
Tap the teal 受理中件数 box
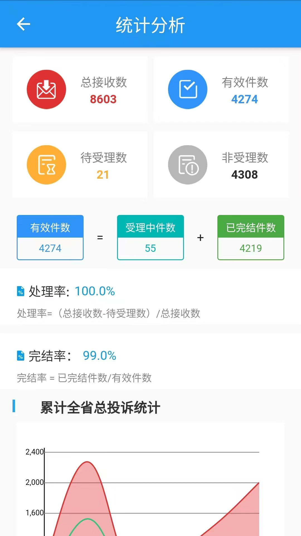tap(151, 238)
